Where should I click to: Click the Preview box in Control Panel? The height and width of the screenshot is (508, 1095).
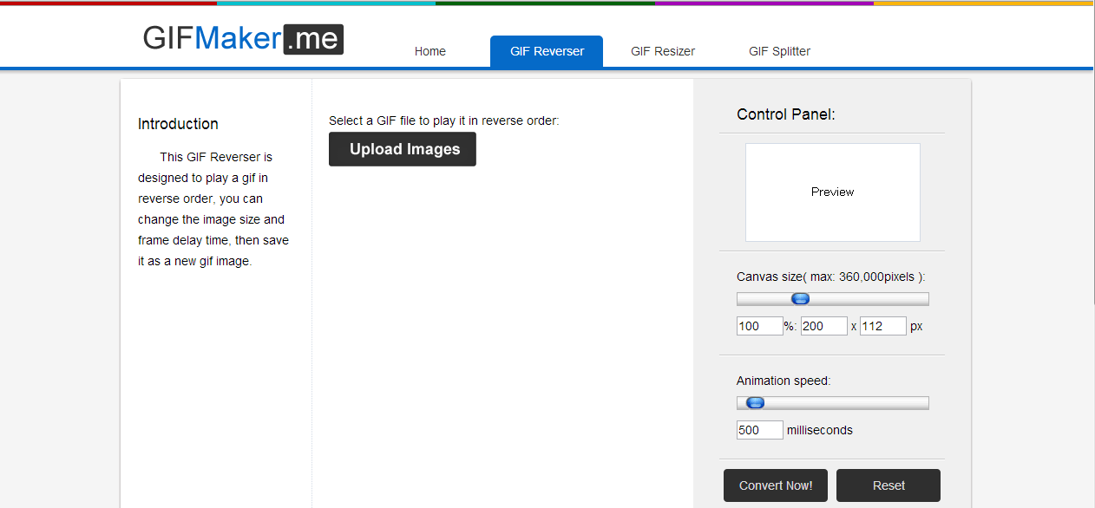(x=832, y=192)
